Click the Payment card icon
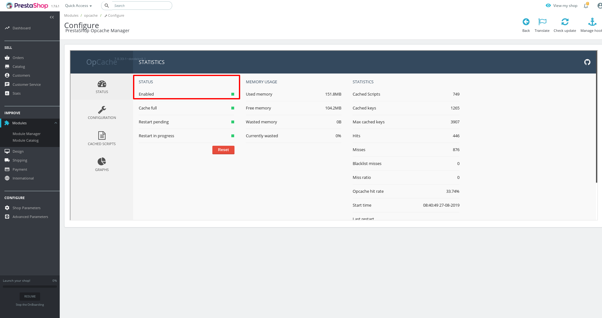 click(7, 169)
